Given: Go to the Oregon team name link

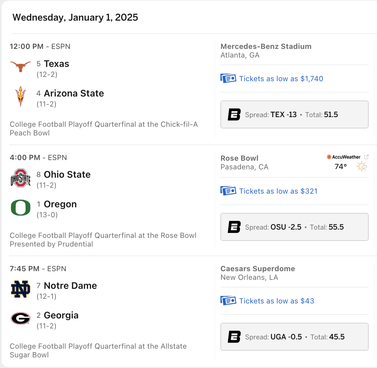Looking at the screenshot, I should pyautogui.click(x=61, y=204).
